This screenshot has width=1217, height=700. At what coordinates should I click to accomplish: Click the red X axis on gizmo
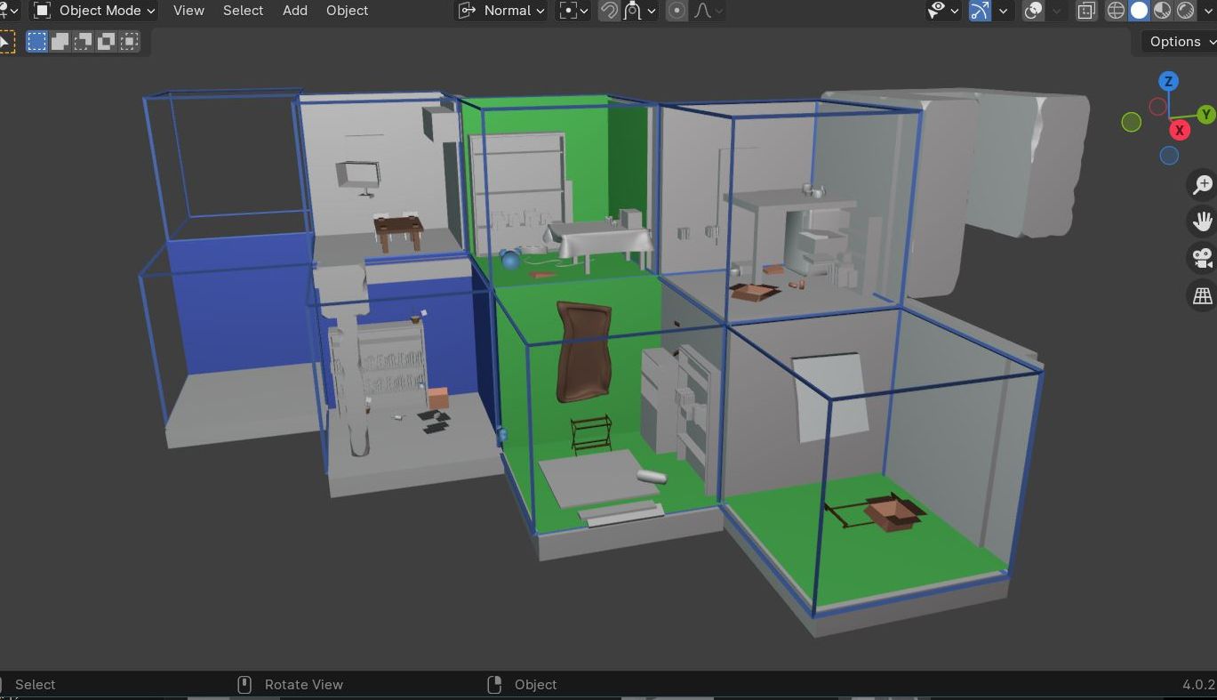coord(1180,130)
